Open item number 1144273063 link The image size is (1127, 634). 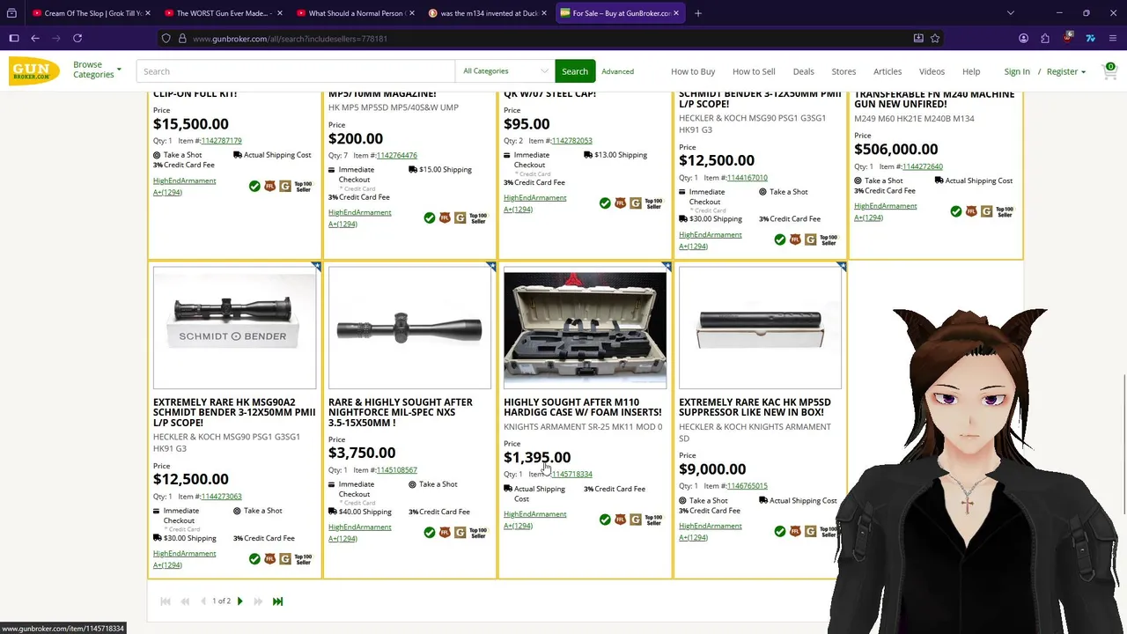[221, 497]
